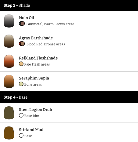Click the Gunmetal and Warm Brown swatch pair
This screenshot has width=138, height=142.
[22, 24]
